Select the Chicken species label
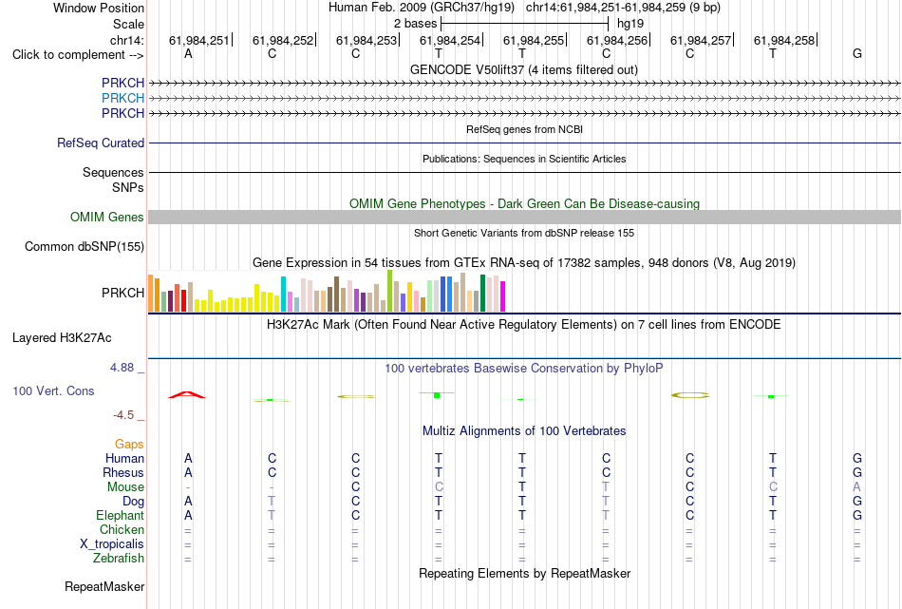 [x=122, y=529]
